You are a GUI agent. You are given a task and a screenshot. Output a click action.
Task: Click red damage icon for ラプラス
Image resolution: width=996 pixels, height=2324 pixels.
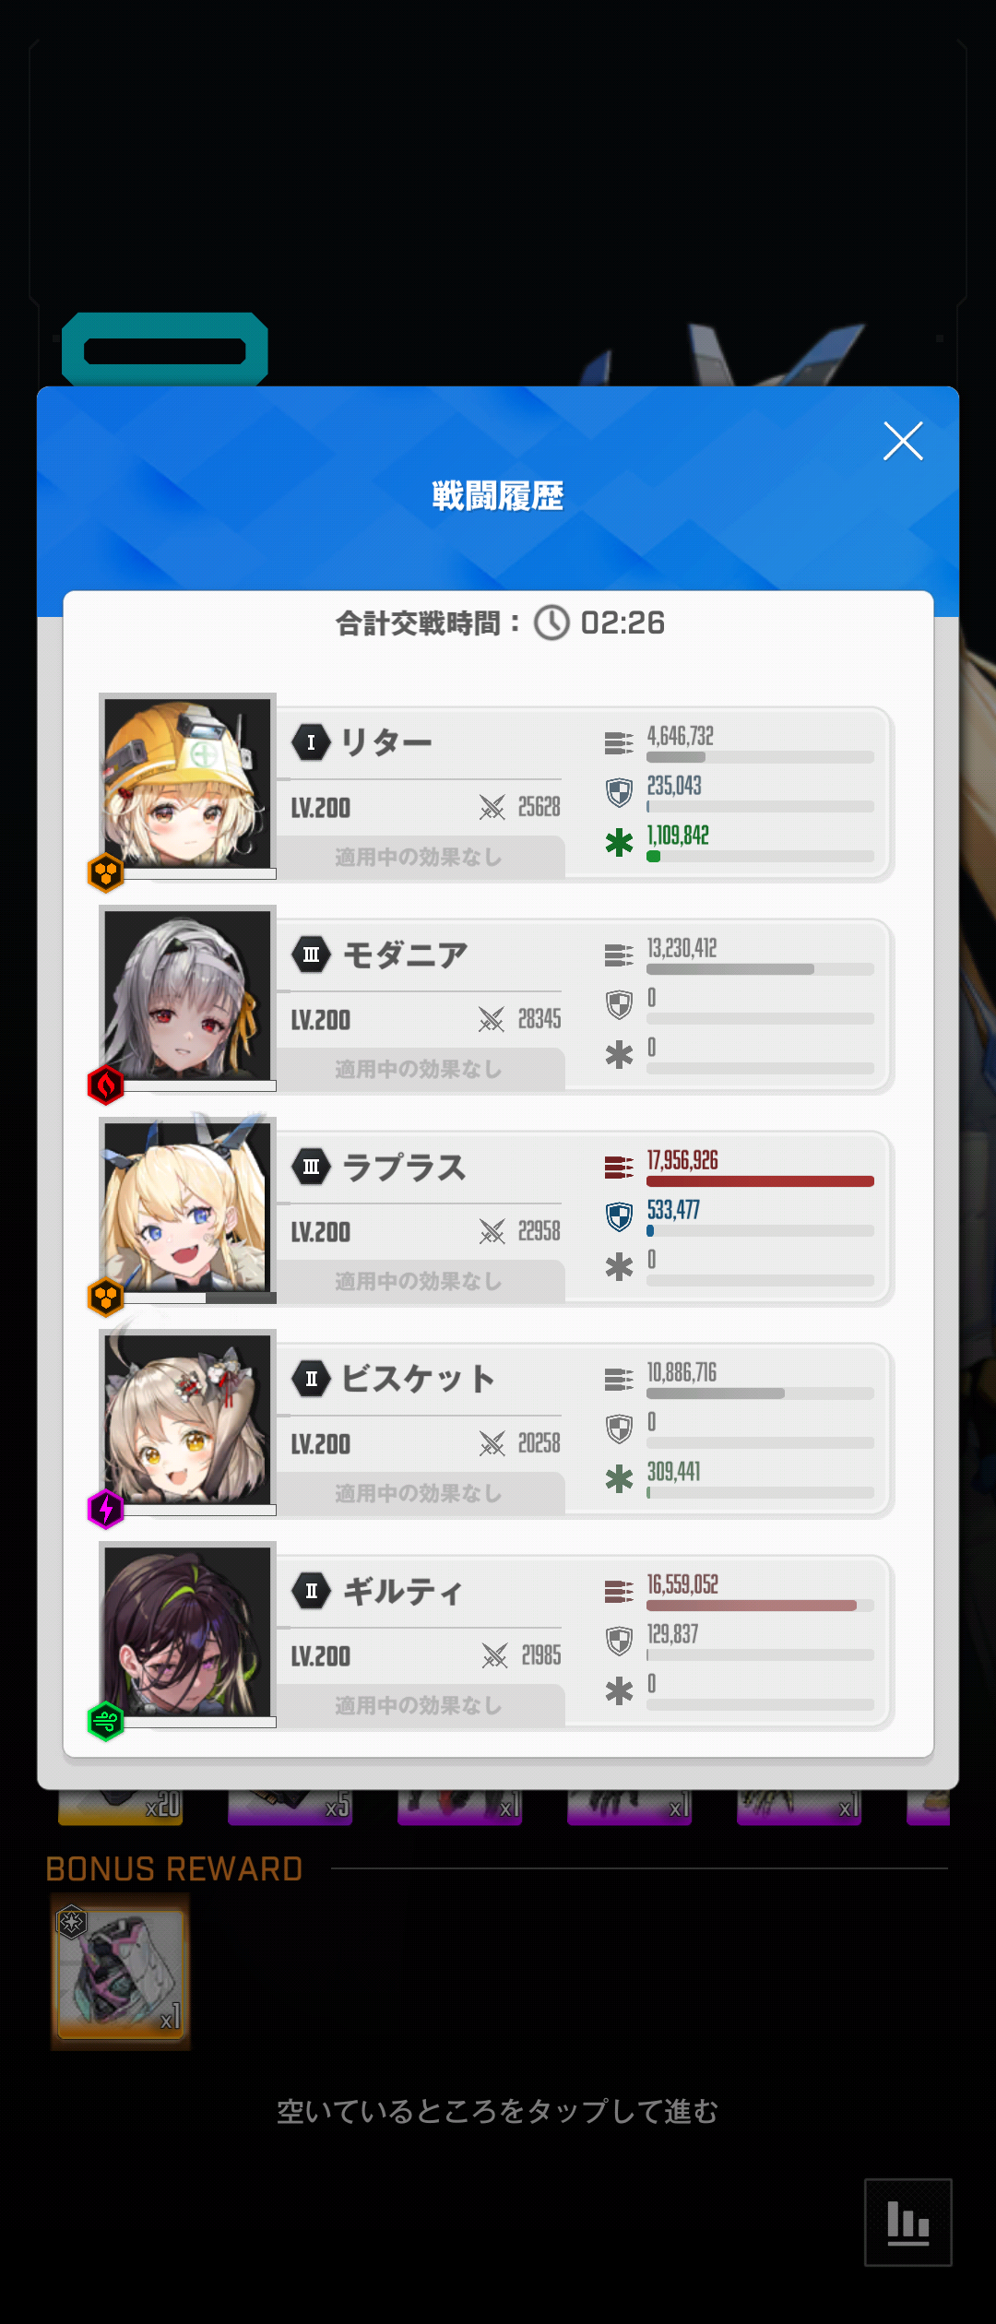coord(619,1168)
